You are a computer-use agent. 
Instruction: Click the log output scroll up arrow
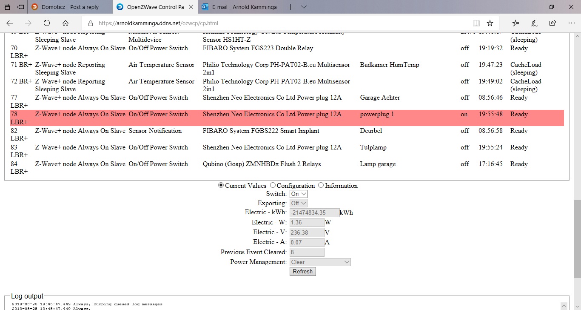[564, 306]
